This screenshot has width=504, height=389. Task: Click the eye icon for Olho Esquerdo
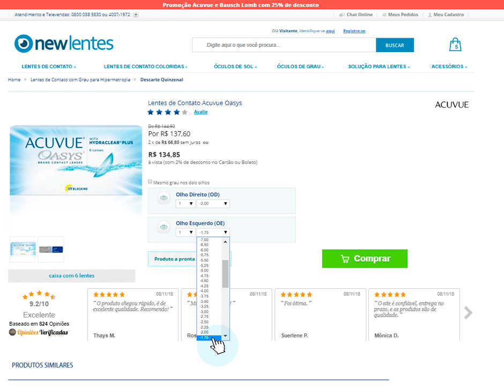coord(164,227)
